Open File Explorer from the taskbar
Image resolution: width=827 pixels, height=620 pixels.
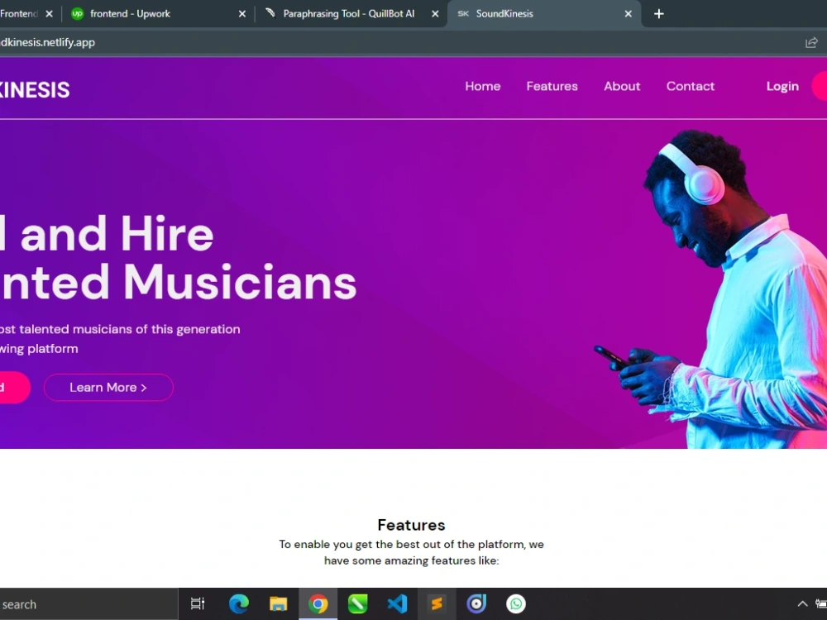(278, 603)
